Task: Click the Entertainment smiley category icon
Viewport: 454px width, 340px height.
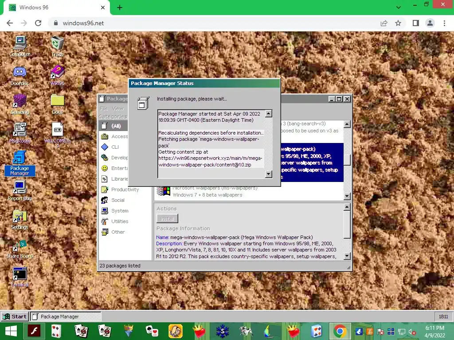Action: pos(105,168)
